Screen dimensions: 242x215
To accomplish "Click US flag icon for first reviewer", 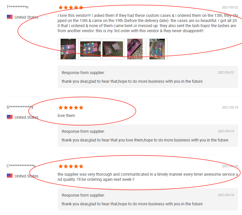I will (x=10, y=17).
